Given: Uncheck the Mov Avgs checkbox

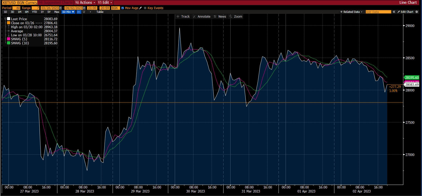Looking at the screenshot, I should (123, 8).
